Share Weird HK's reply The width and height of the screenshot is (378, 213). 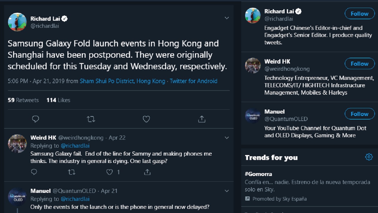point(147,172)
